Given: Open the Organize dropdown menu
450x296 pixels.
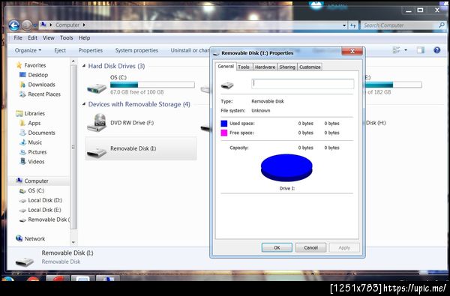Looking at the screenshot, I should tap(28, 50).
